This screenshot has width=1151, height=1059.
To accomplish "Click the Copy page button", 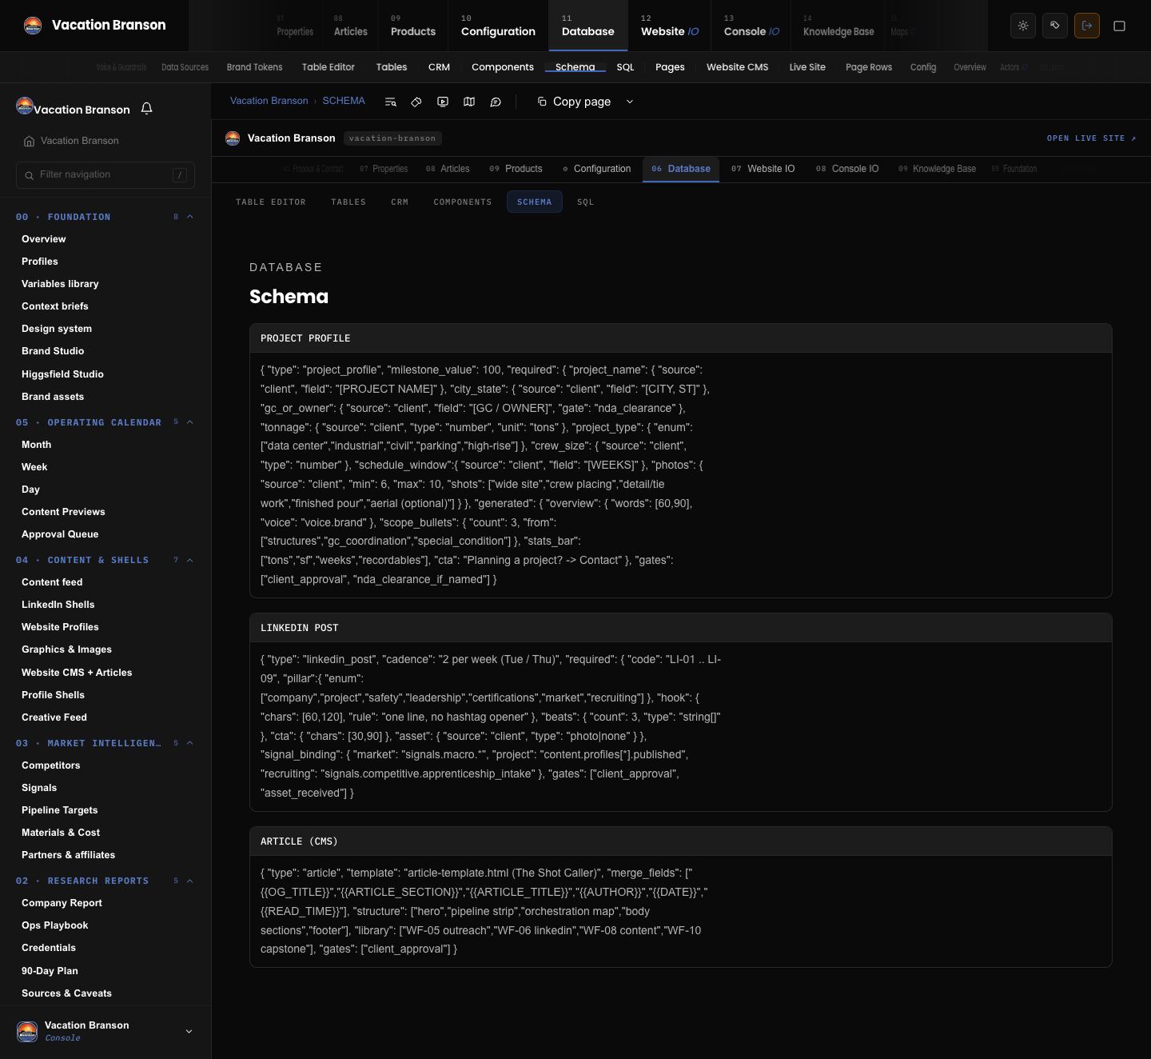I will (x=575, y=102).
